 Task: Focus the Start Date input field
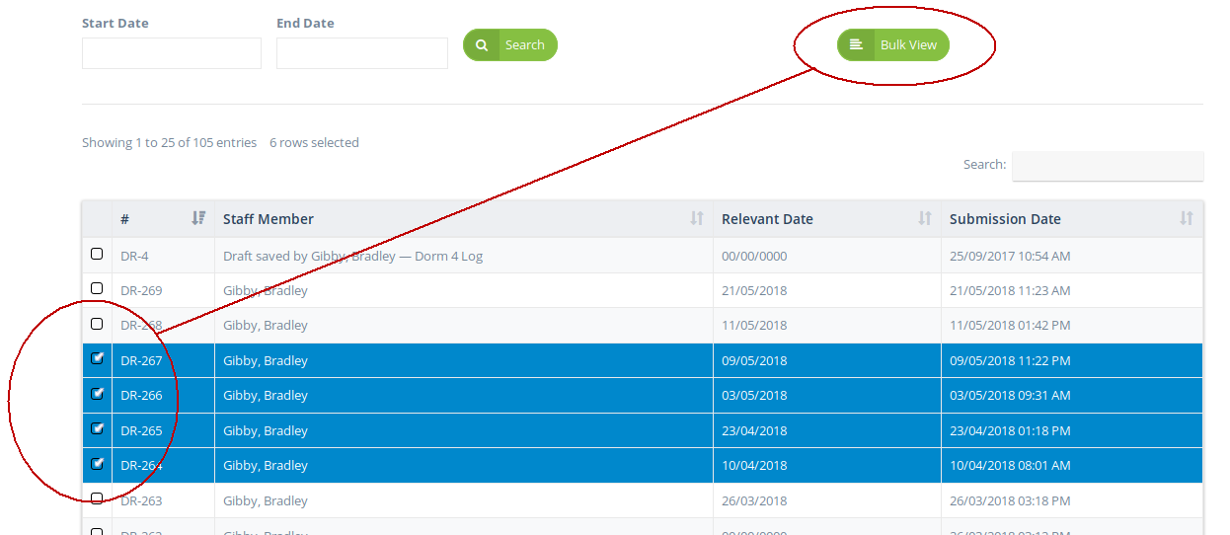tap(172, 53)
